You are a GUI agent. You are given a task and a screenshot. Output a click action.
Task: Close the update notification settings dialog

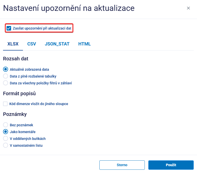[x=188, y=8]
